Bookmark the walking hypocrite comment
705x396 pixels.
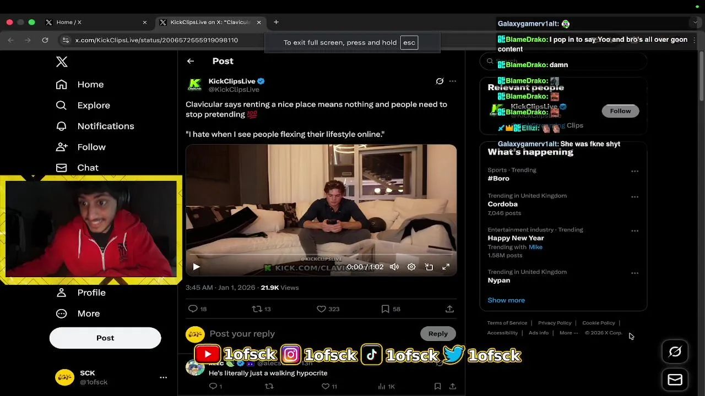click(x=437, y=387)
